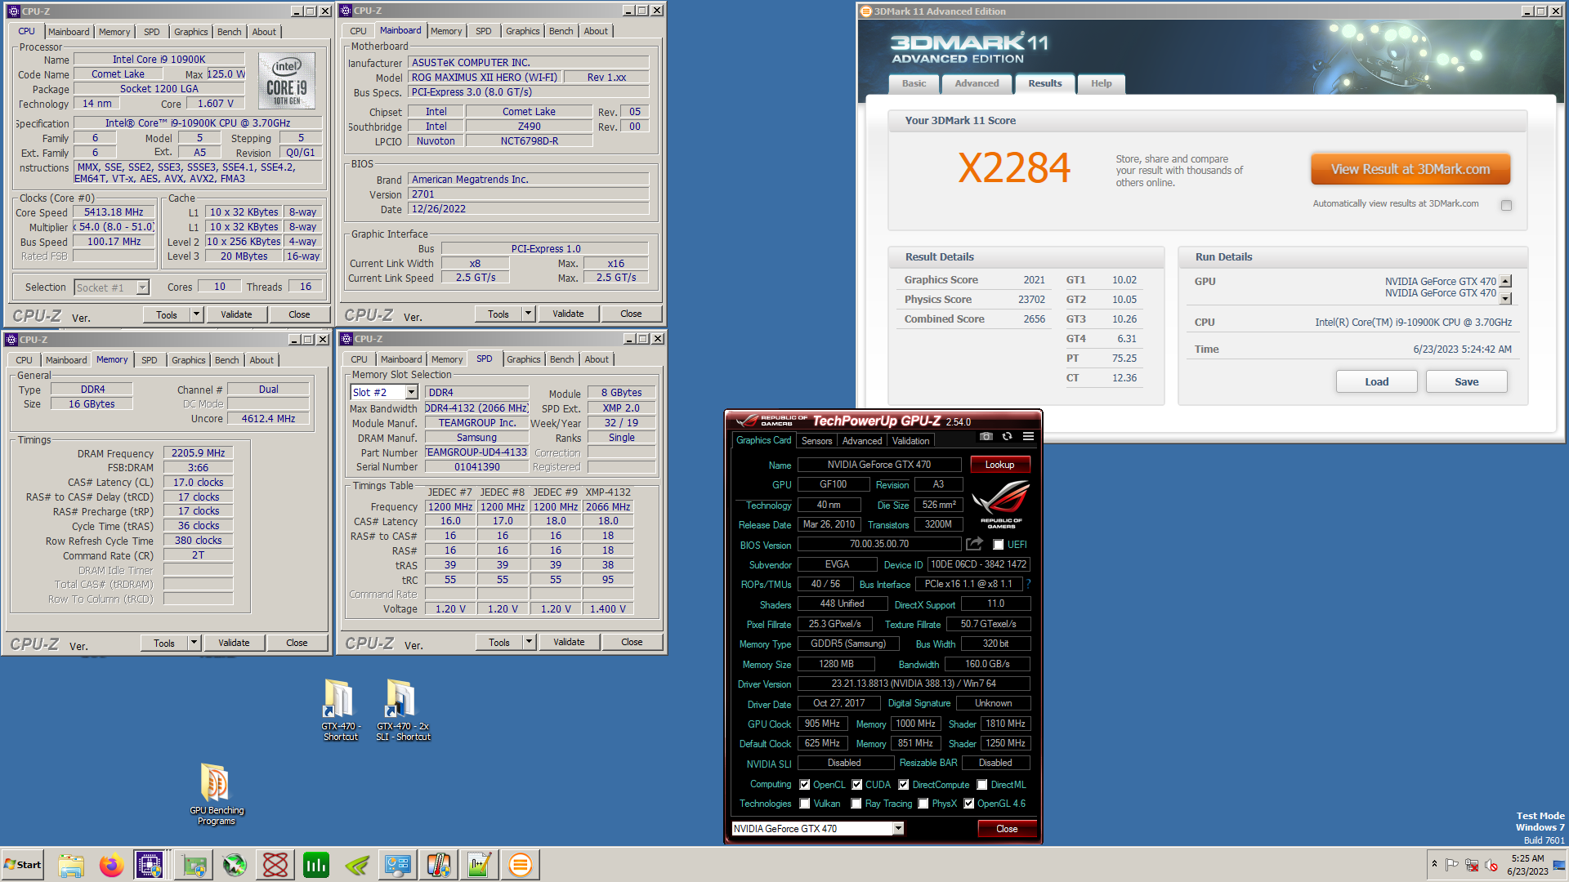This screenshot has width=1569, height=882.
Task: Show hidden system tray icons
Action: click(1434, 864)
